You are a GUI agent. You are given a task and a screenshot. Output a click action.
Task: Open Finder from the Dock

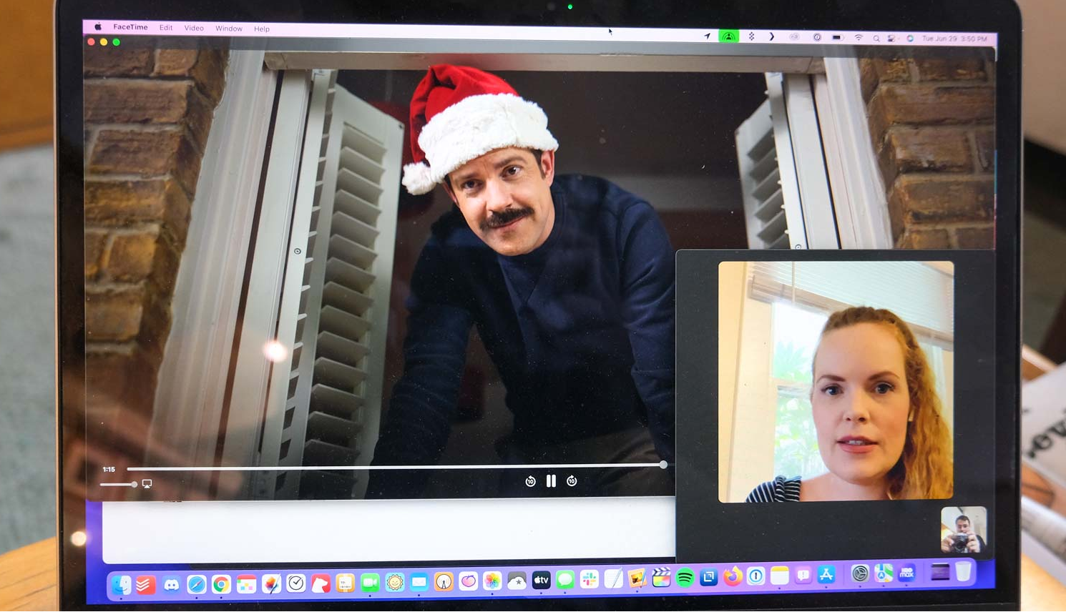(x=121, y=585)
